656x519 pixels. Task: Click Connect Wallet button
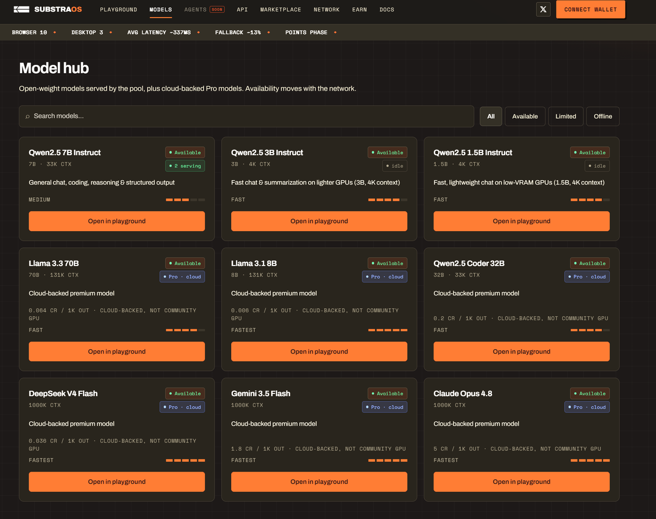[x=590, y=9]
